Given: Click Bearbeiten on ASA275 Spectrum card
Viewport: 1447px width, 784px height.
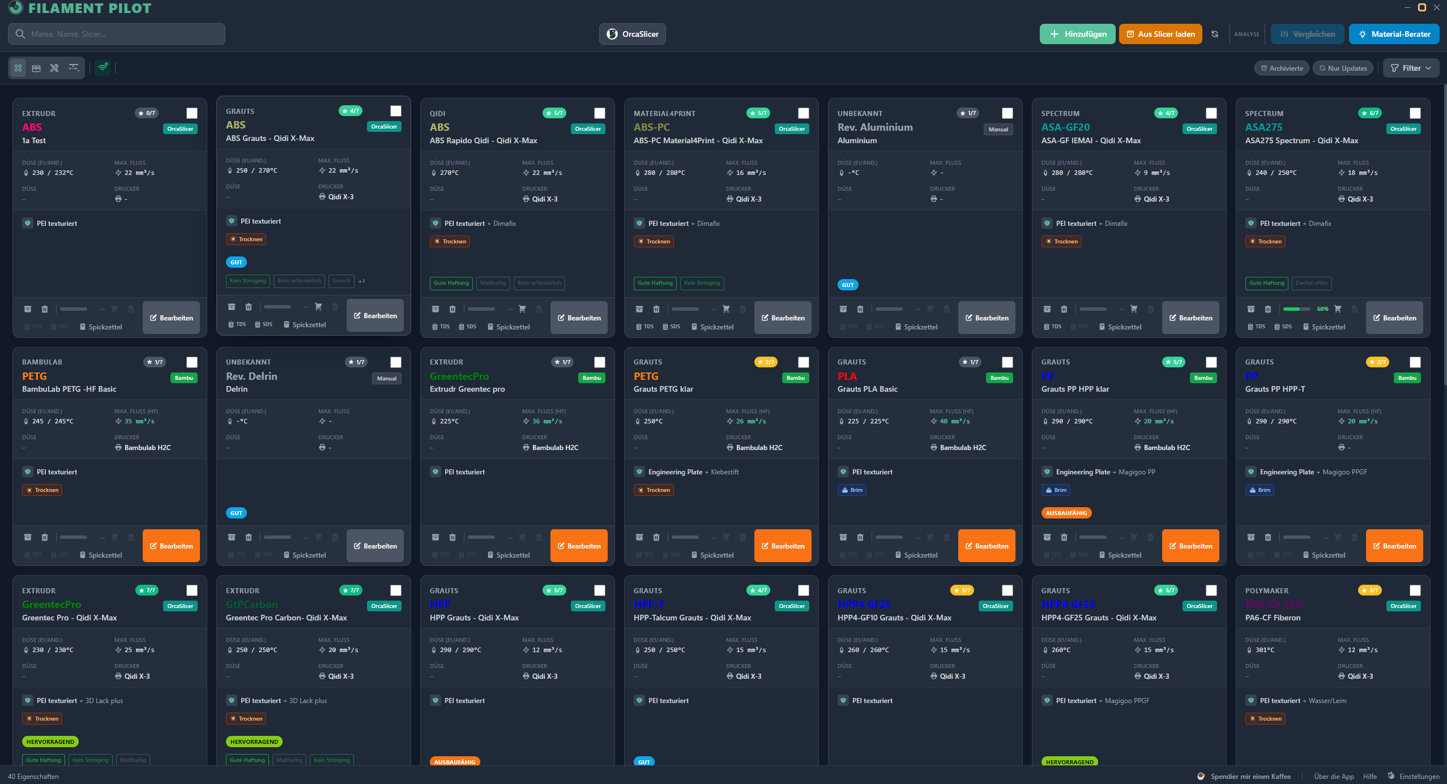Looking at the screenshot, I should [1394, 318].
